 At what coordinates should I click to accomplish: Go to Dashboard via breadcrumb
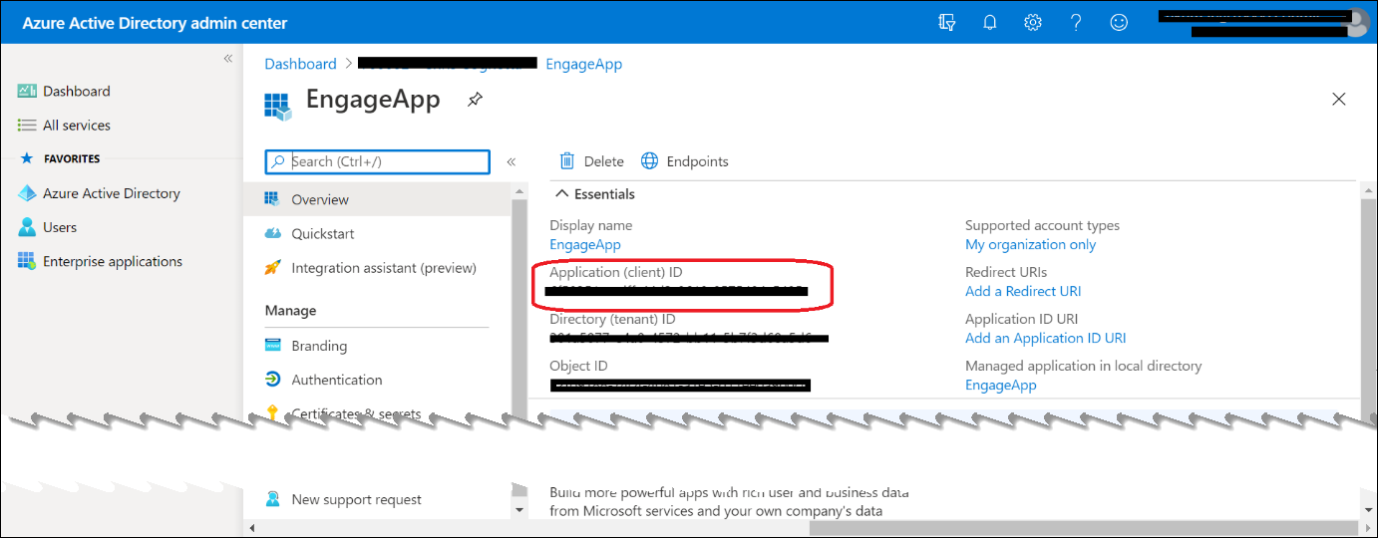click(x=300, y=64)
